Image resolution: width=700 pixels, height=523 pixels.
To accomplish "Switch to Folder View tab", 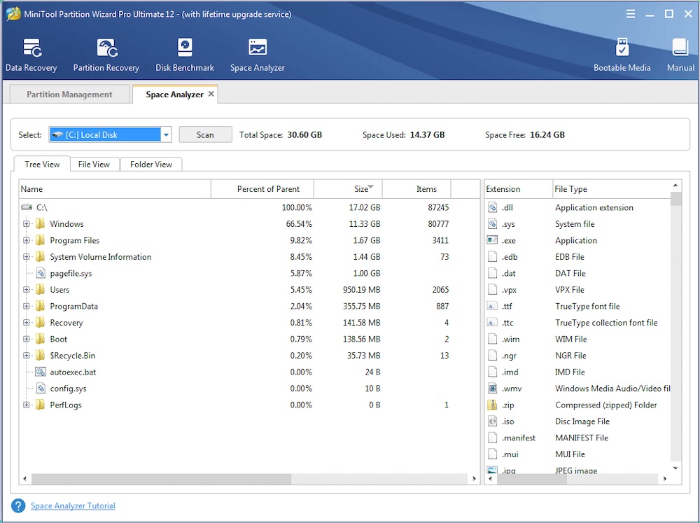I will [151, 165].
